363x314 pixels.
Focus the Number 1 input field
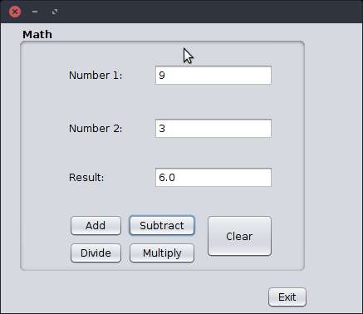[213, 75]
